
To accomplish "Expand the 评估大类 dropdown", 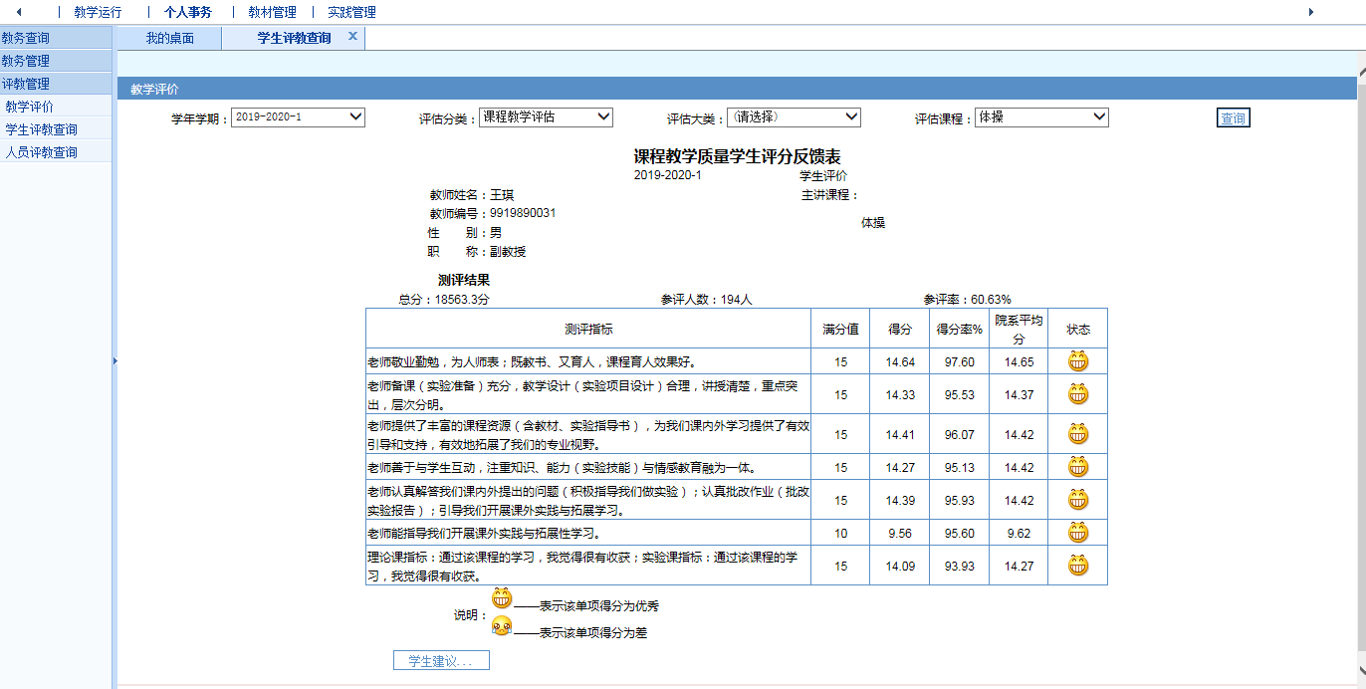I will coord(794,117).
